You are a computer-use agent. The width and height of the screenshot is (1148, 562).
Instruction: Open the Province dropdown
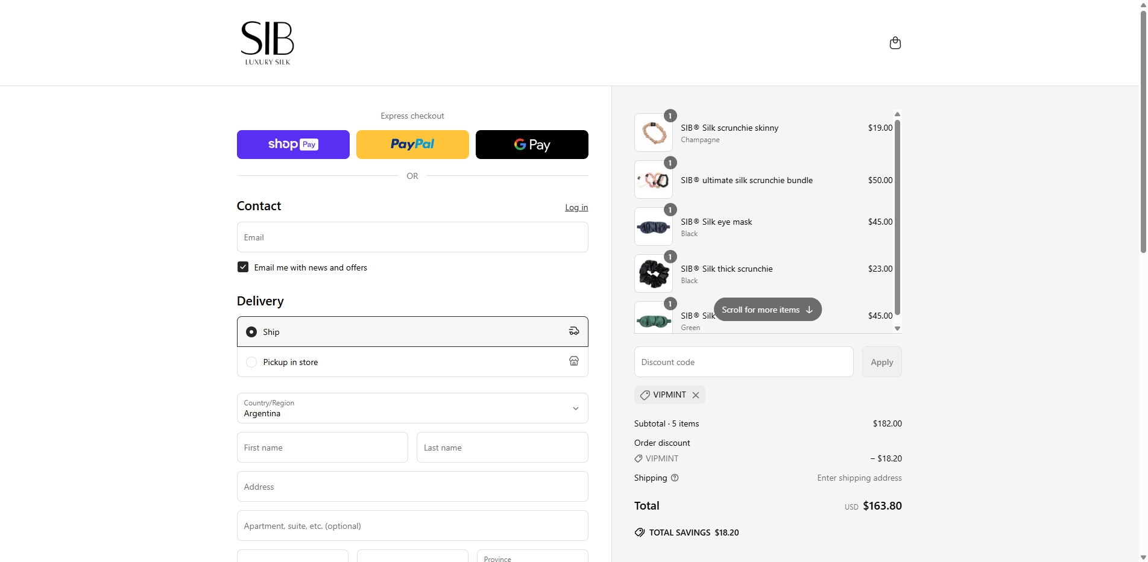pos(532,556)
